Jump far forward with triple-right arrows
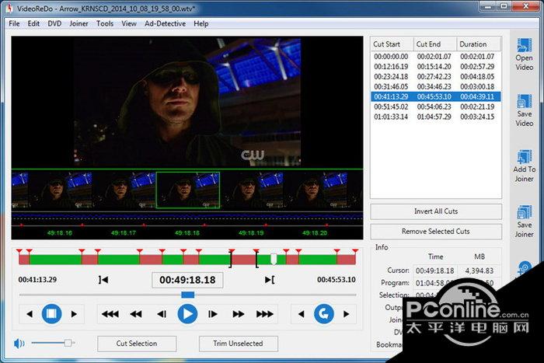The width and height of the screenshot is (544, 363). click(x=265, y=314)
